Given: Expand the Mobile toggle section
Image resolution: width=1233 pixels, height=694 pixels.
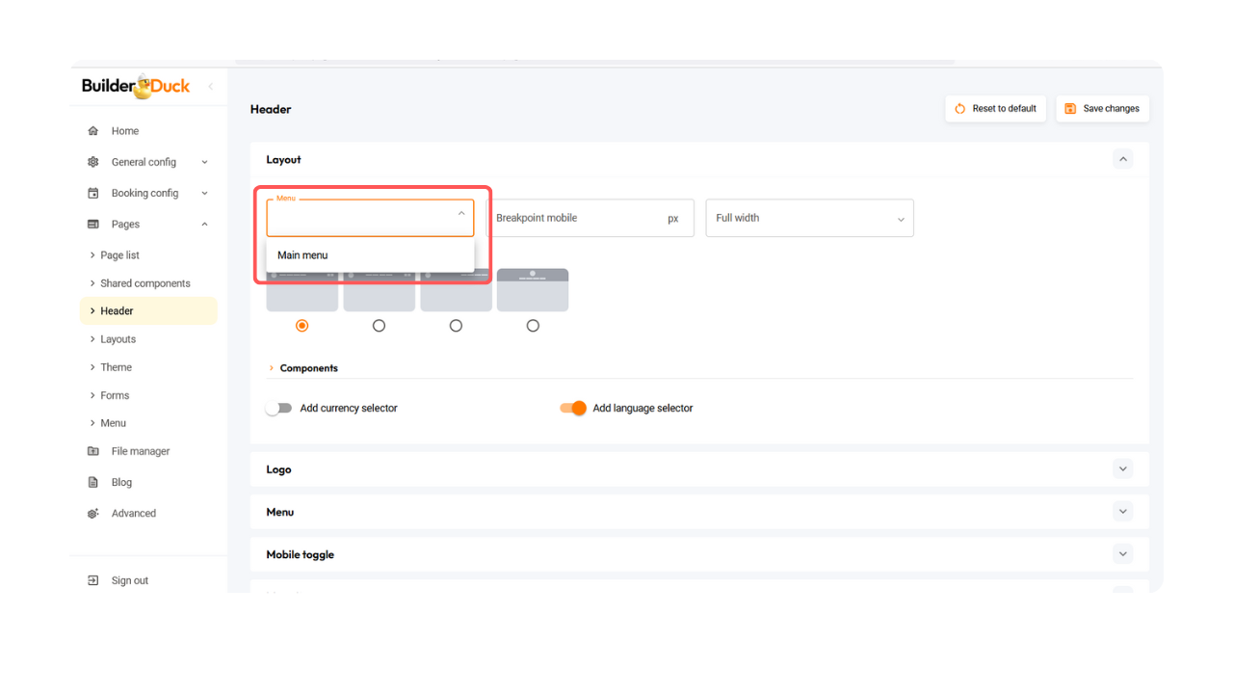Looking at the screenshot, I should [1122, 554].
